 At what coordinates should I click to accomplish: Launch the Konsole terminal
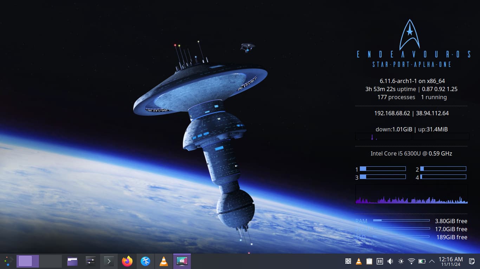(x=109, y=261)
